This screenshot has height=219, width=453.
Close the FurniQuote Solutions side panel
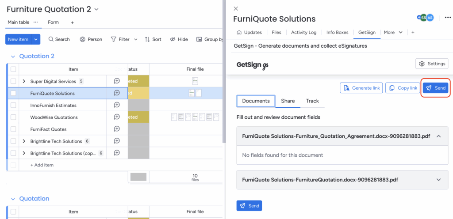click(x=236, y=9)
